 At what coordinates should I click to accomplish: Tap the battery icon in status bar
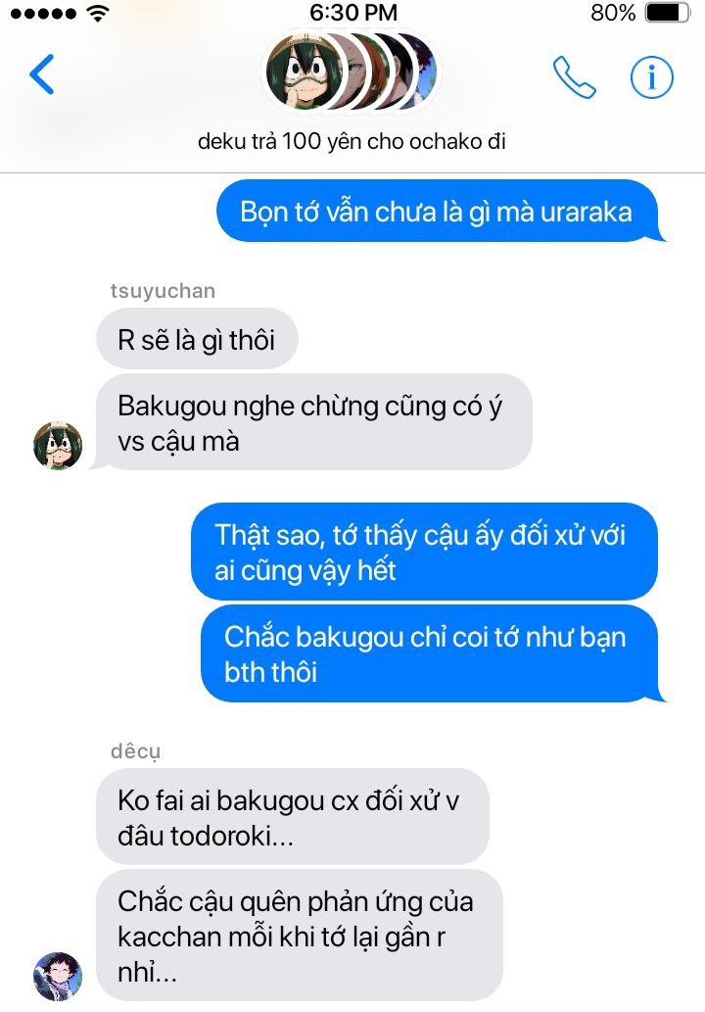(668, 13)
